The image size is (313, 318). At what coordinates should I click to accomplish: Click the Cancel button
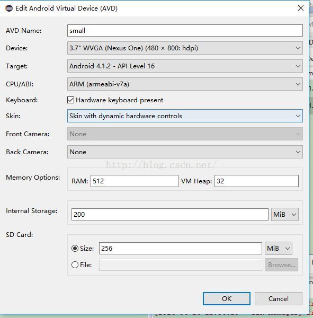[279, 298]
